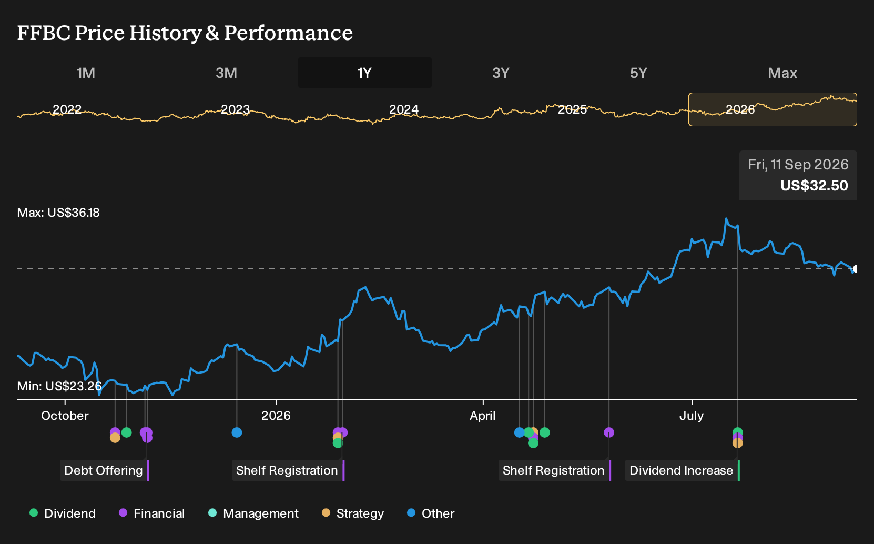Image resolution: width=874 pixels, height=544 pixels.
Task: Click the 'Max: US$36.18' label
Action: pyautogui.click(x=58, y=213)
